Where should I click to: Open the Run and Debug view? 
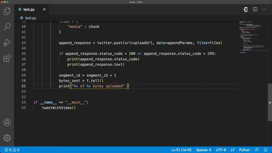pos(7,42)
